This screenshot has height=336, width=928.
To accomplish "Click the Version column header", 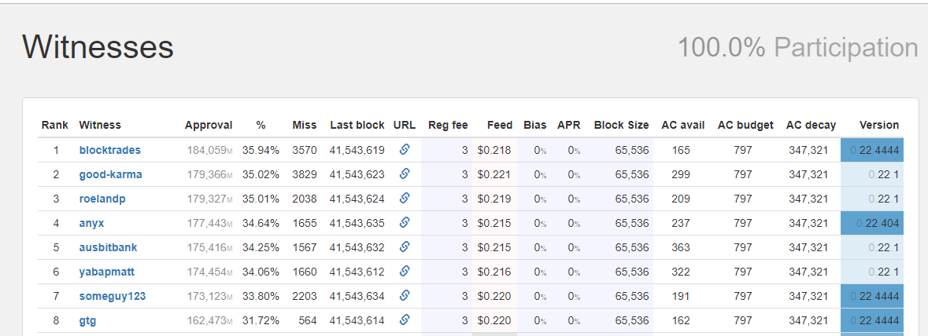I will coord(879,125).
